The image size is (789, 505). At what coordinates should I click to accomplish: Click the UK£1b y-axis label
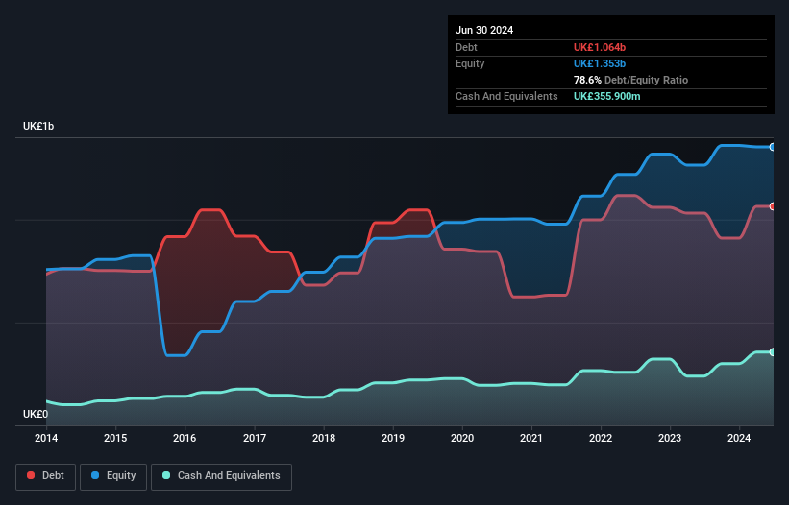tap(38, 126)
